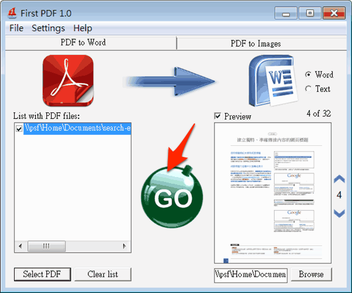Click the Browse button
Viewport: 352px width, 293px height.
(x=311, y=274)
